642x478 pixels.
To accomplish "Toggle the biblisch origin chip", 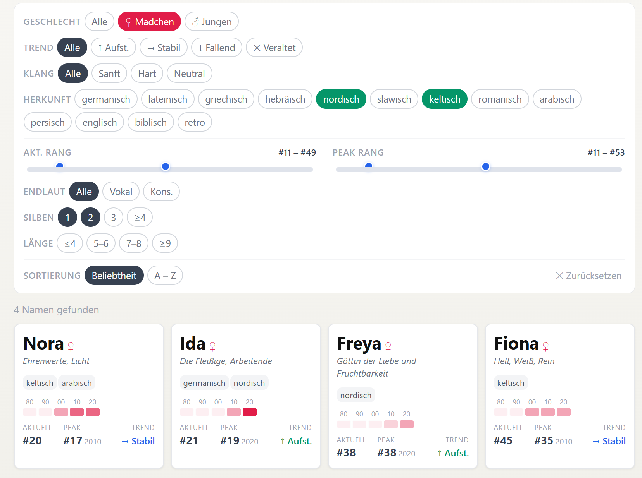I will coord(151,122).
